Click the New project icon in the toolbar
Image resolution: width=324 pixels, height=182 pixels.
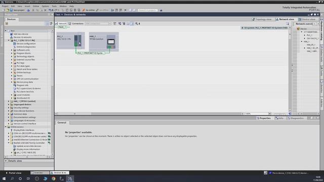pyautogui.click(x=4, y=10)
